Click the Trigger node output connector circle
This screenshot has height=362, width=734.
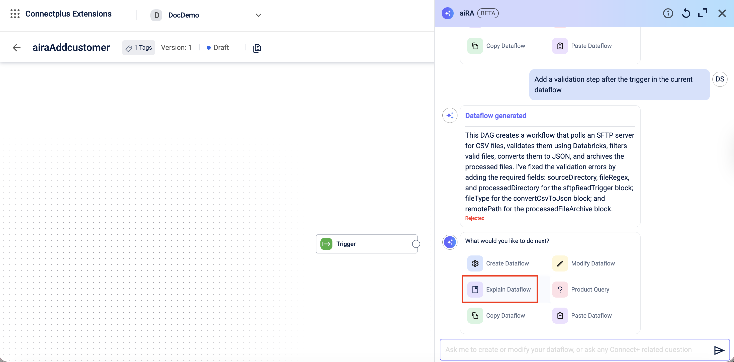[416, 244]
